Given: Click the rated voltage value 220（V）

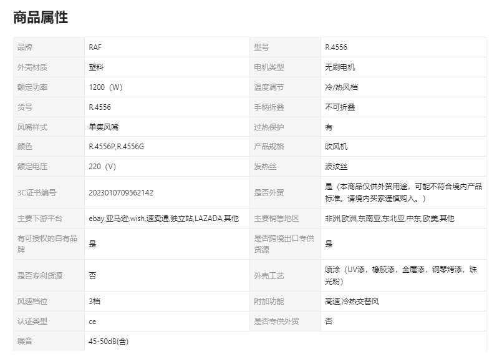Looking at the screenshot, I should click(x=103, y=167).
